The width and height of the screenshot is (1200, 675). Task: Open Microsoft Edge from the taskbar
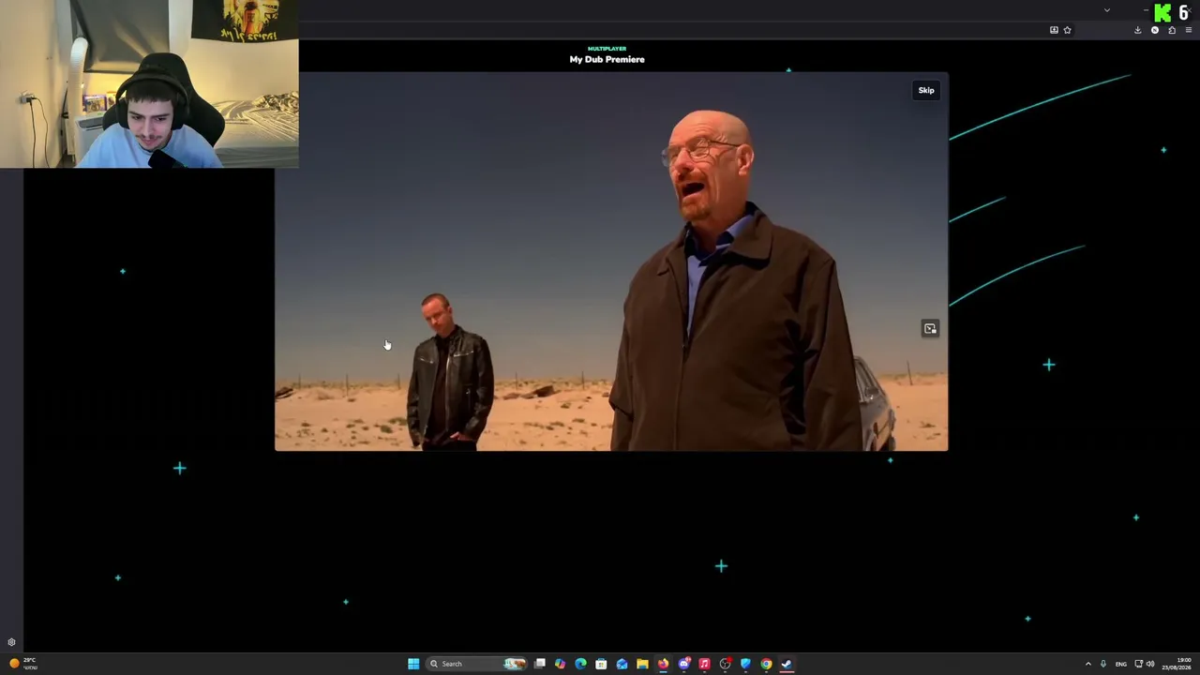(581, 664)
